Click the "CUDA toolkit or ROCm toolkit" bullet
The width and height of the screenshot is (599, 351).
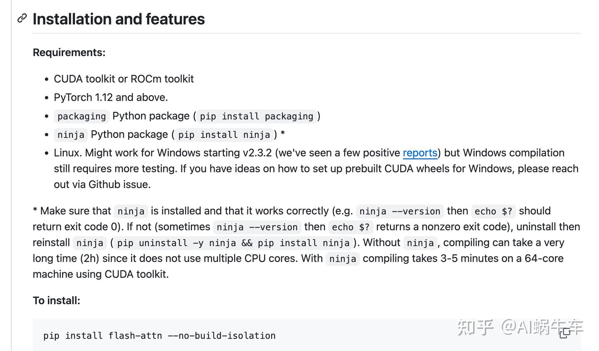(124, 79)
